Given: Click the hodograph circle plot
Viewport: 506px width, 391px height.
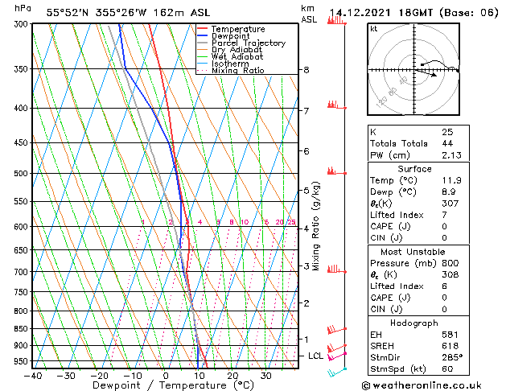Looking at the screenshot, I should 413,70.
